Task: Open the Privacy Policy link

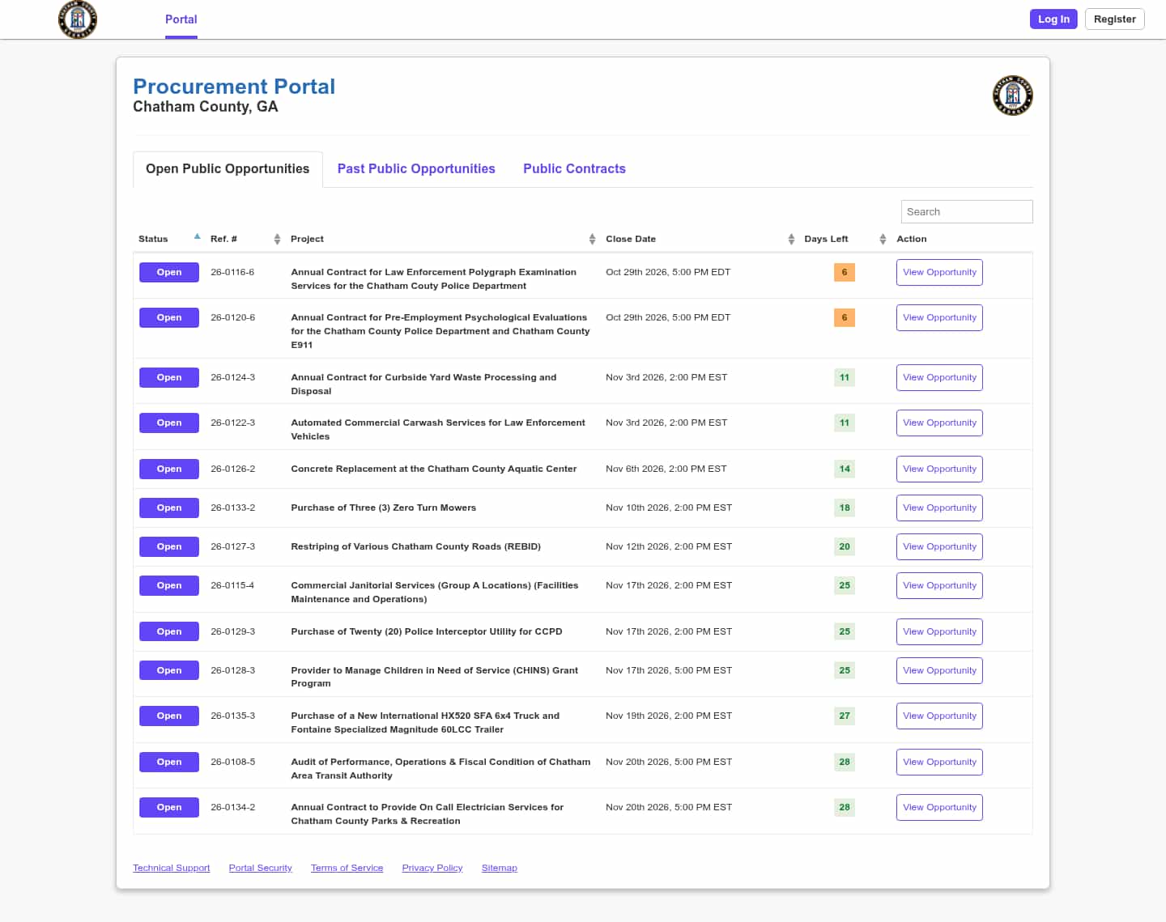Action: (432, 868)
